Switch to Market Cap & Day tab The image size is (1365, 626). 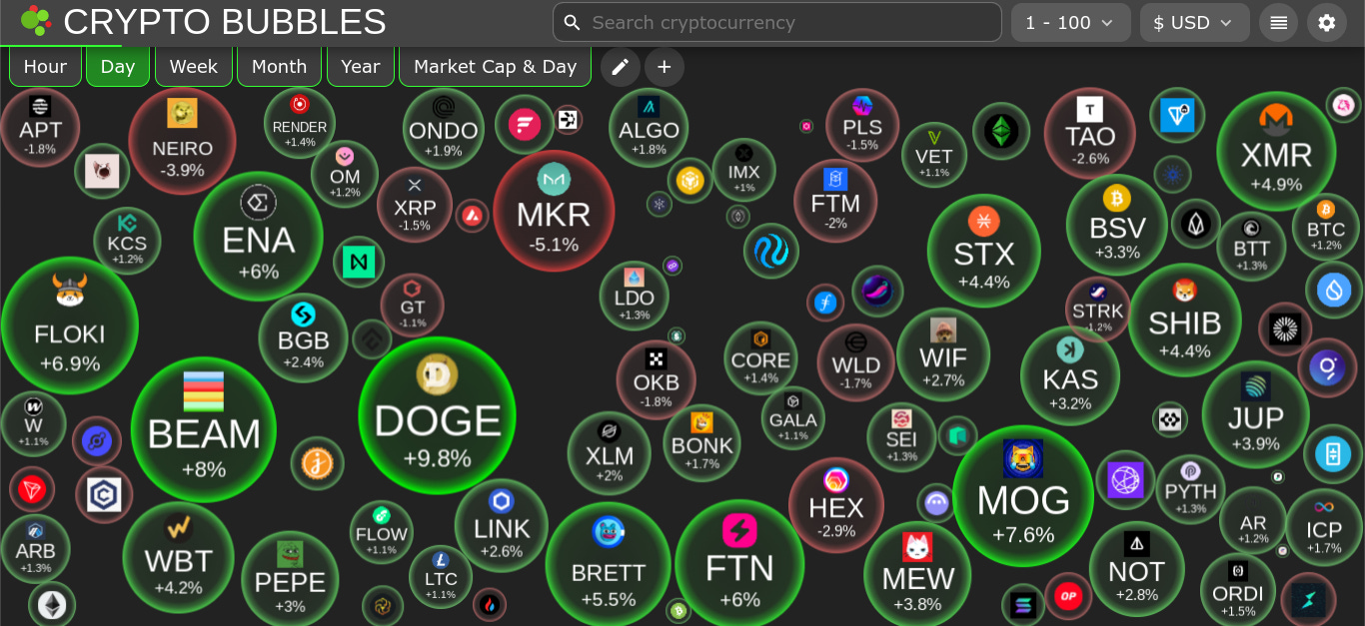(x=496, y=67)
